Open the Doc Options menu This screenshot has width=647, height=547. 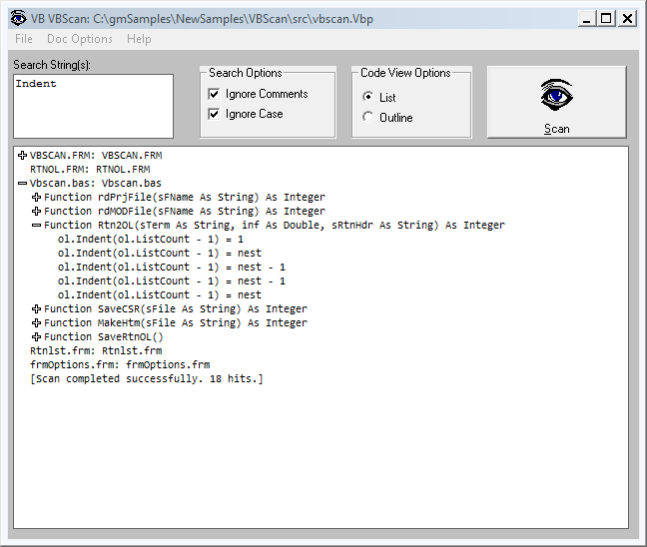[80, 39]
